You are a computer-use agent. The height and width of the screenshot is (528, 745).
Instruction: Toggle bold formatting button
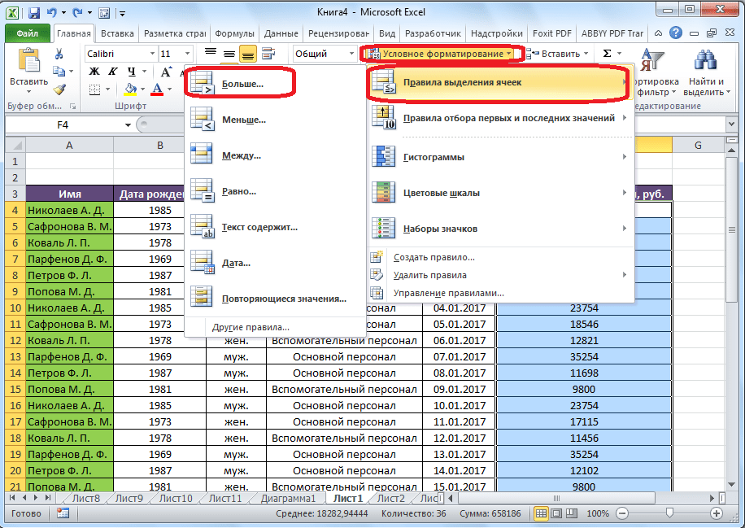coord(94,72)
